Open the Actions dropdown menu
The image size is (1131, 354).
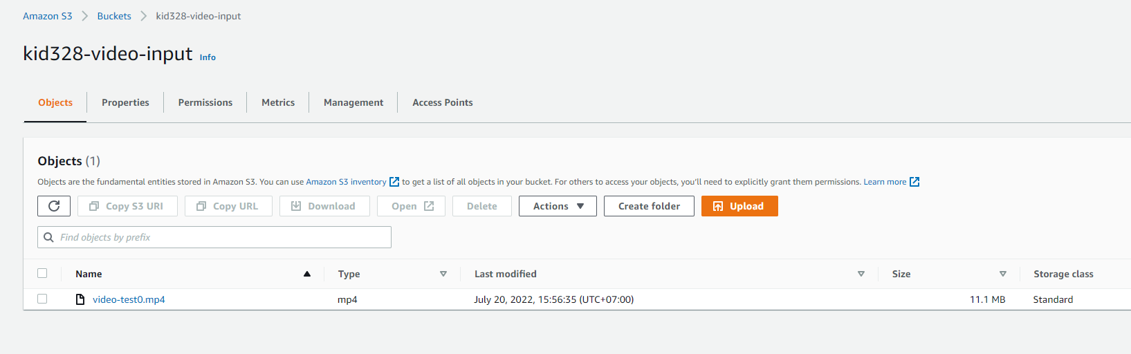click(558, 206)
